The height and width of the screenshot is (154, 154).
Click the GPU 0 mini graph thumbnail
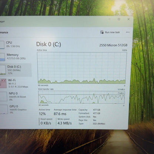coord(4,109)
